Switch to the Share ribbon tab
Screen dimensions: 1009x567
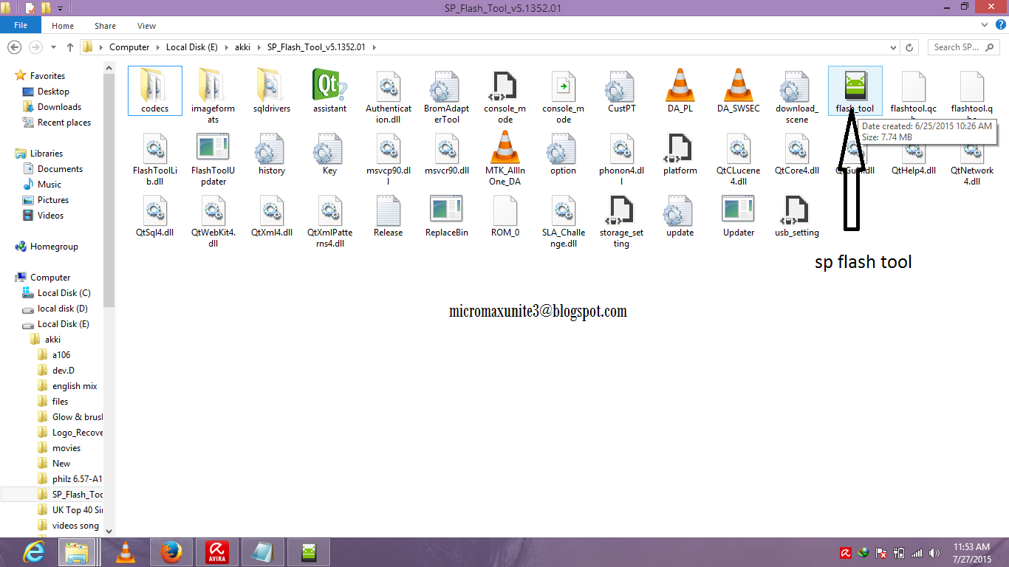click(105, 26)
